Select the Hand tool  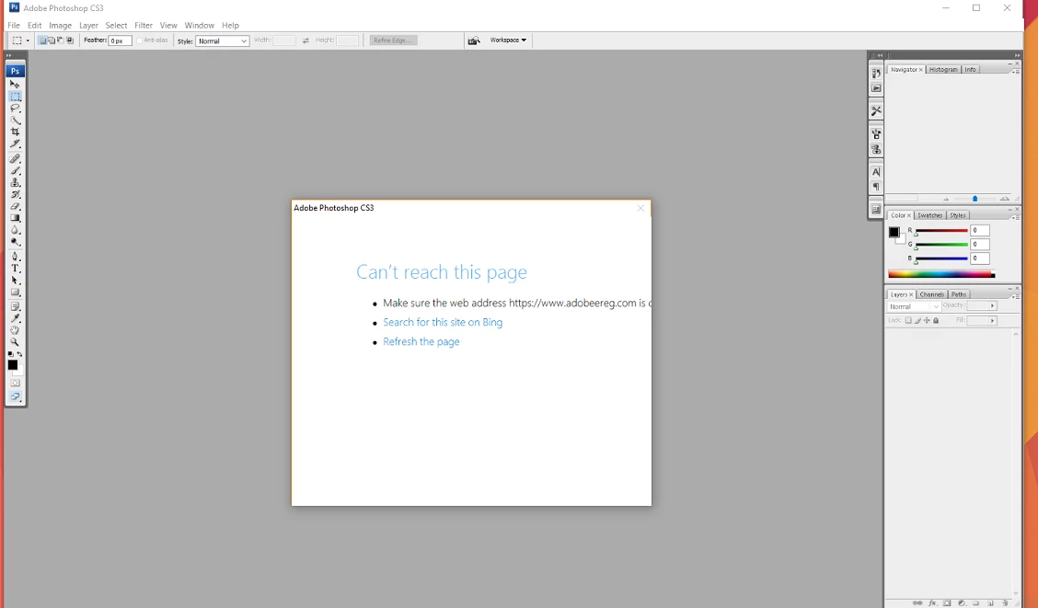[x=15, y=330]
